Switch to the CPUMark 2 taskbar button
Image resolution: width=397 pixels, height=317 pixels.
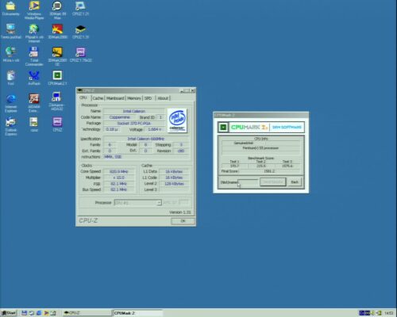[x=137, y=313]
